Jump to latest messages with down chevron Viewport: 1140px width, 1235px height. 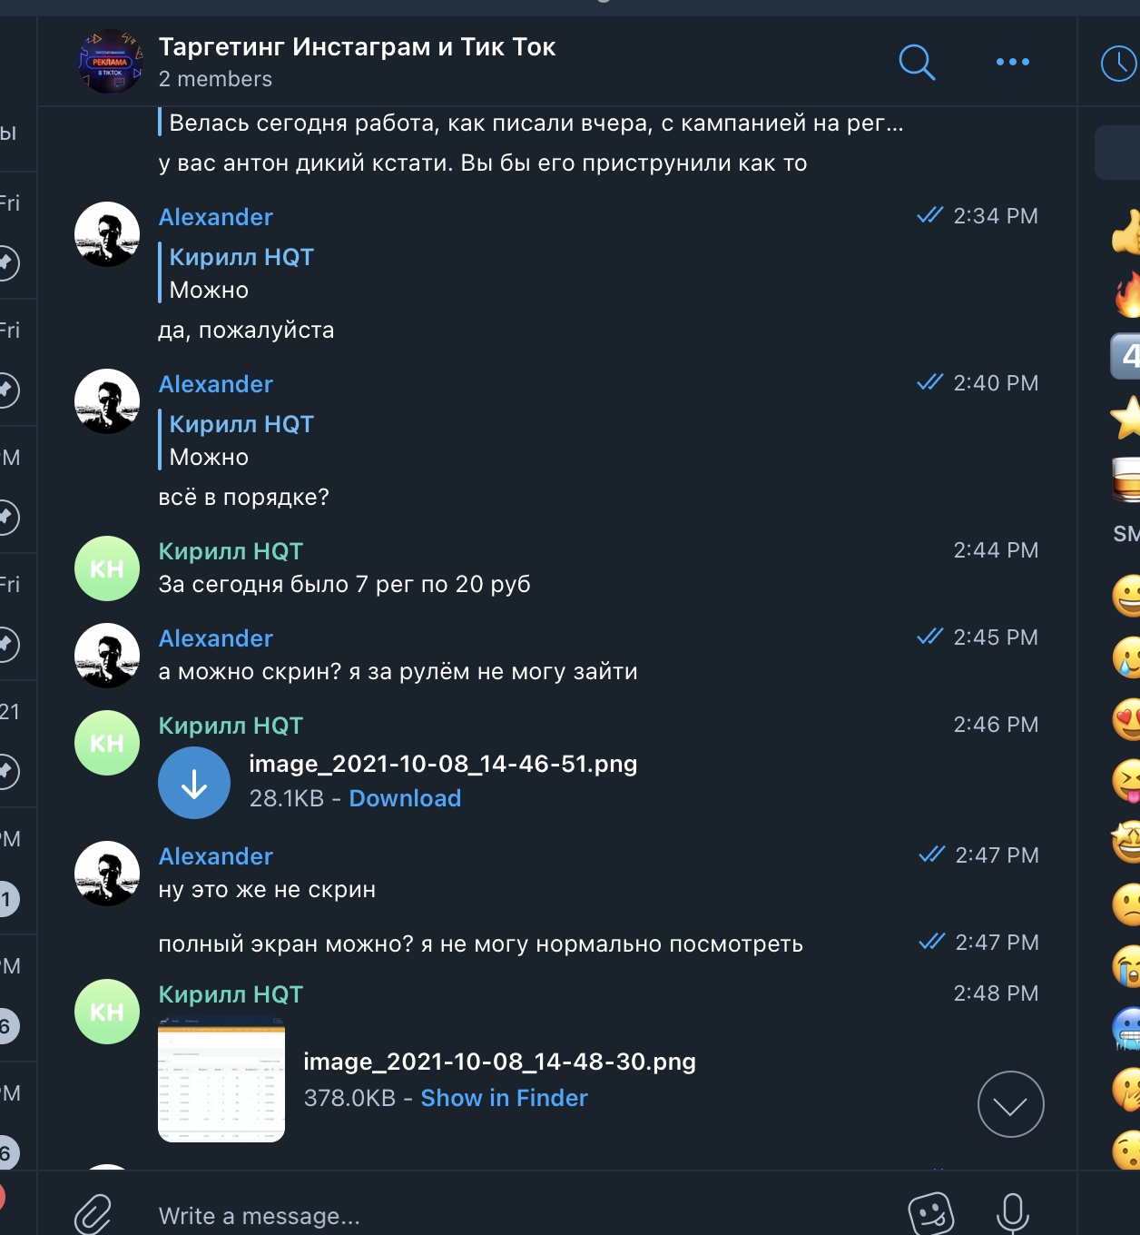[x=1010, y=1104]
